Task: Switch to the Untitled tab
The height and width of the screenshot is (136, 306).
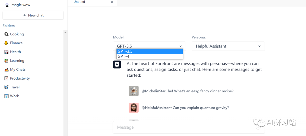Action: click(92, 3)
